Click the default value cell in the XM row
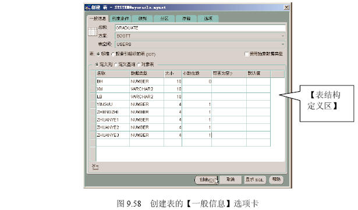 258,89
